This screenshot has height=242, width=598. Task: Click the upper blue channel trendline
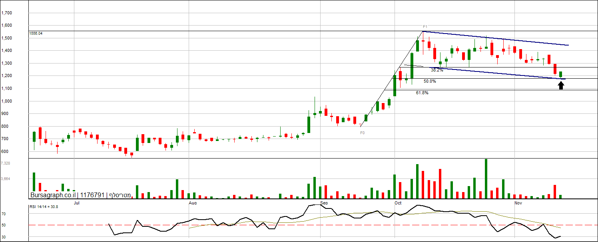coord(496,38)
